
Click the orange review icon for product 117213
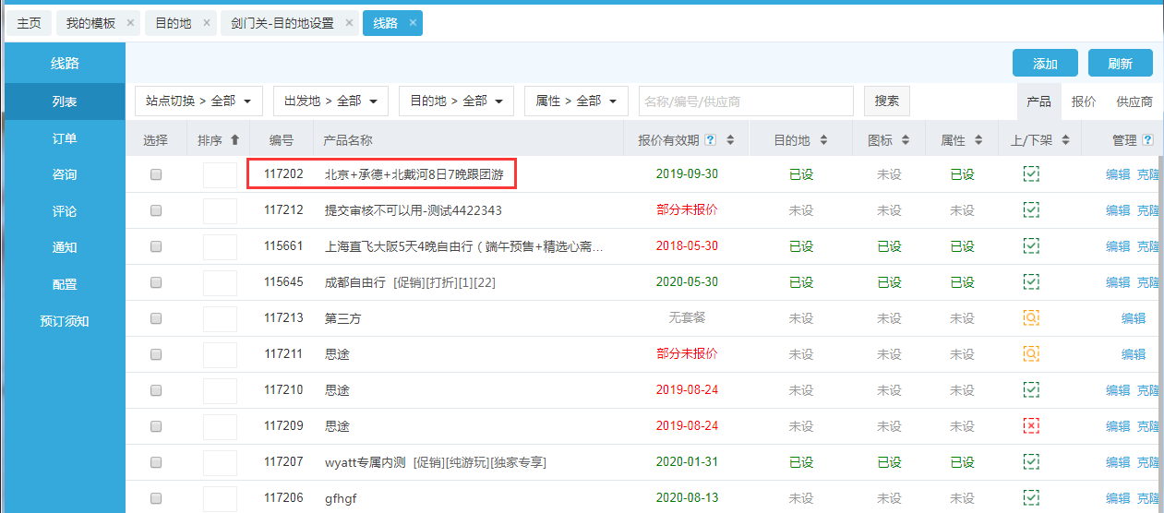1031,318
